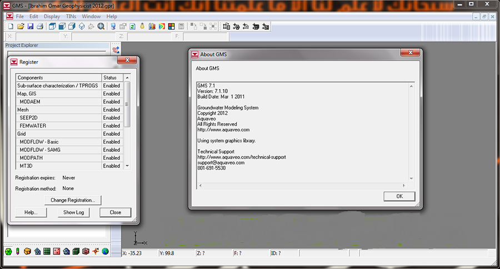Image resolution: width=500 pixels, height=269 pixels.
Task: Click the About GMS text box scroll-down arrow
Action: 411,179
